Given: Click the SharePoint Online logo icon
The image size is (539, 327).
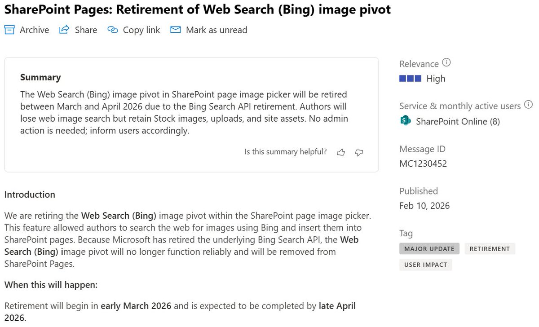Looking at the screenshot, I should pyautogui.click(x=406, y=121).
